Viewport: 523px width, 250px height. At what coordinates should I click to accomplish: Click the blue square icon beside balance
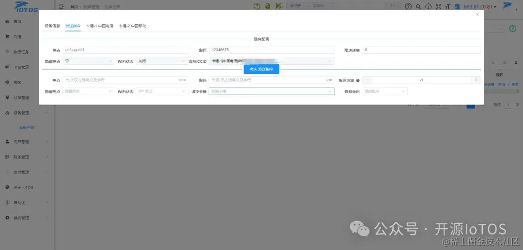coord(457,7)
